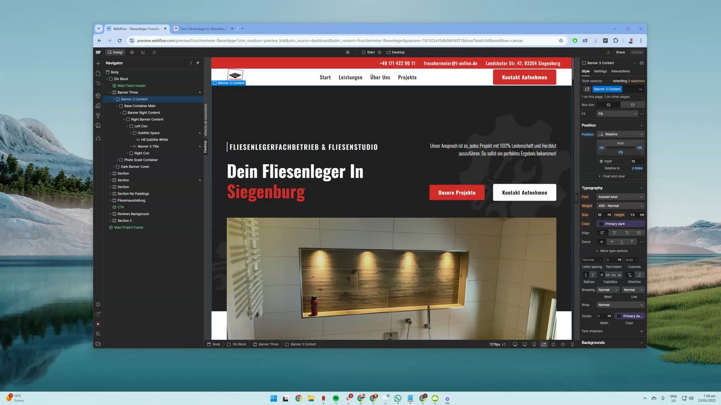Open the style selector dropdown arrow
721x405 pixels.
(640, 89)
